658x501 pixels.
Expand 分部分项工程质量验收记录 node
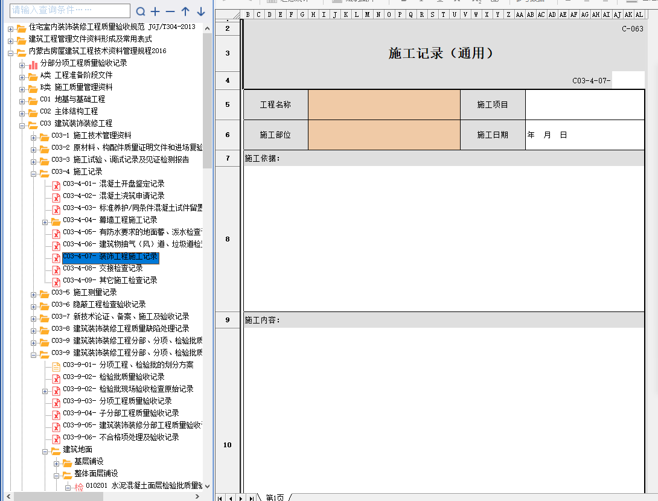tap(22, 65)
